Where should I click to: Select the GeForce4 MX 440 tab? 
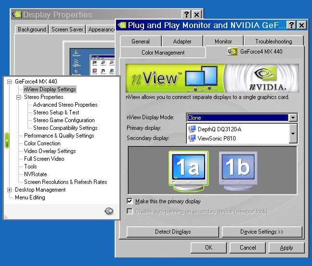255,52
